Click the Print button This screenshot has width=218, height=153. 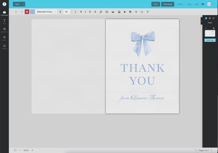156,4
